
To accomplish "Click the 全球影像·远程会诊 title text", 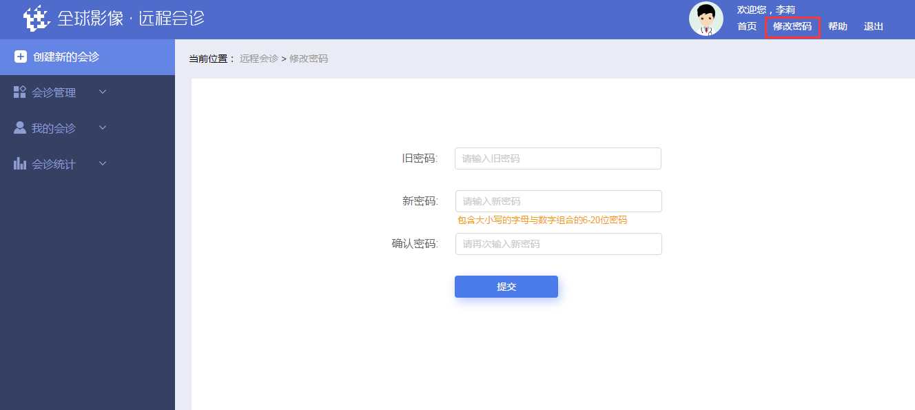I will tap(131, 19).
